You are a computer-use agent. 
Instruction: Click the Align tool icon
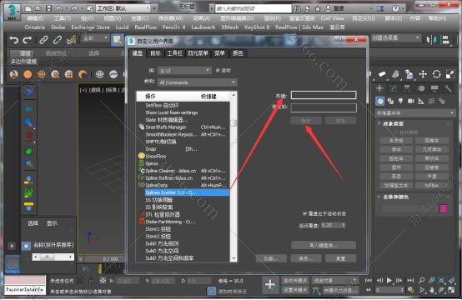tap(446, 40)
